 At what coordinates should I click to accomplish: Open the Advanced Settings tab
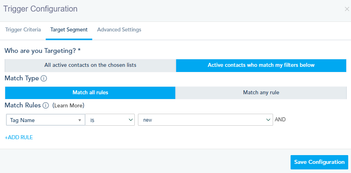click(119, 30)
